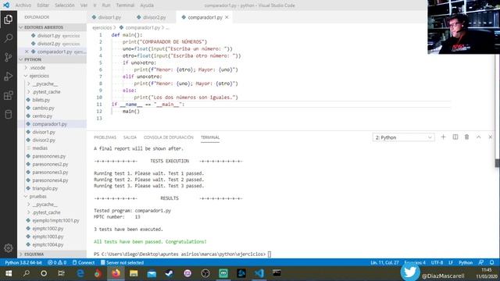Collapse the PYTHON folder section

click(52, 59)
